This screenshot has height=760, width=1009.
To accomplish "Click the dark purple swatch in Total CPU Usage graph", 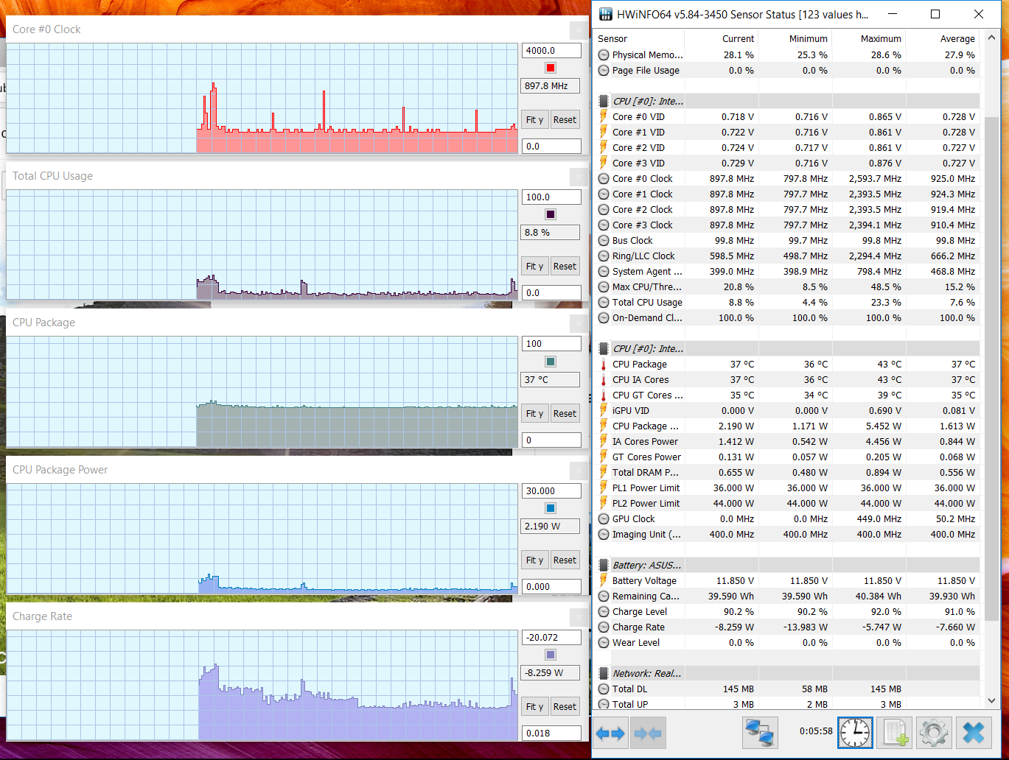I will 551,214.
